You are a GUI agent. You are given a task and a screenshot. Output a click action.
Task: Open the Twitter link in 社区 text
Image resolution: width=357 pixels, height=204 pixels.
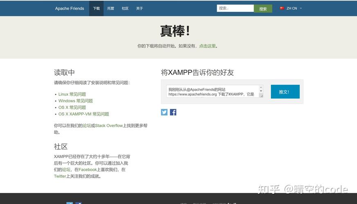60,176
